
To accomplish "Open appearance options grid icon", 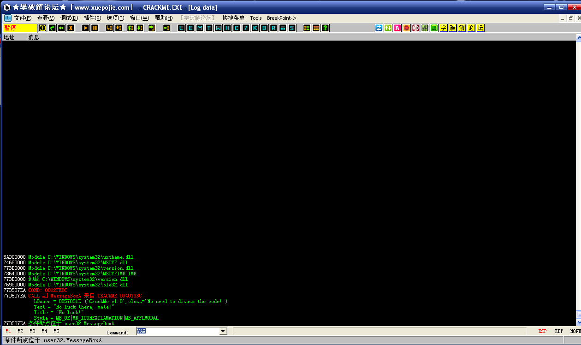I will click(x=316, y=28).
